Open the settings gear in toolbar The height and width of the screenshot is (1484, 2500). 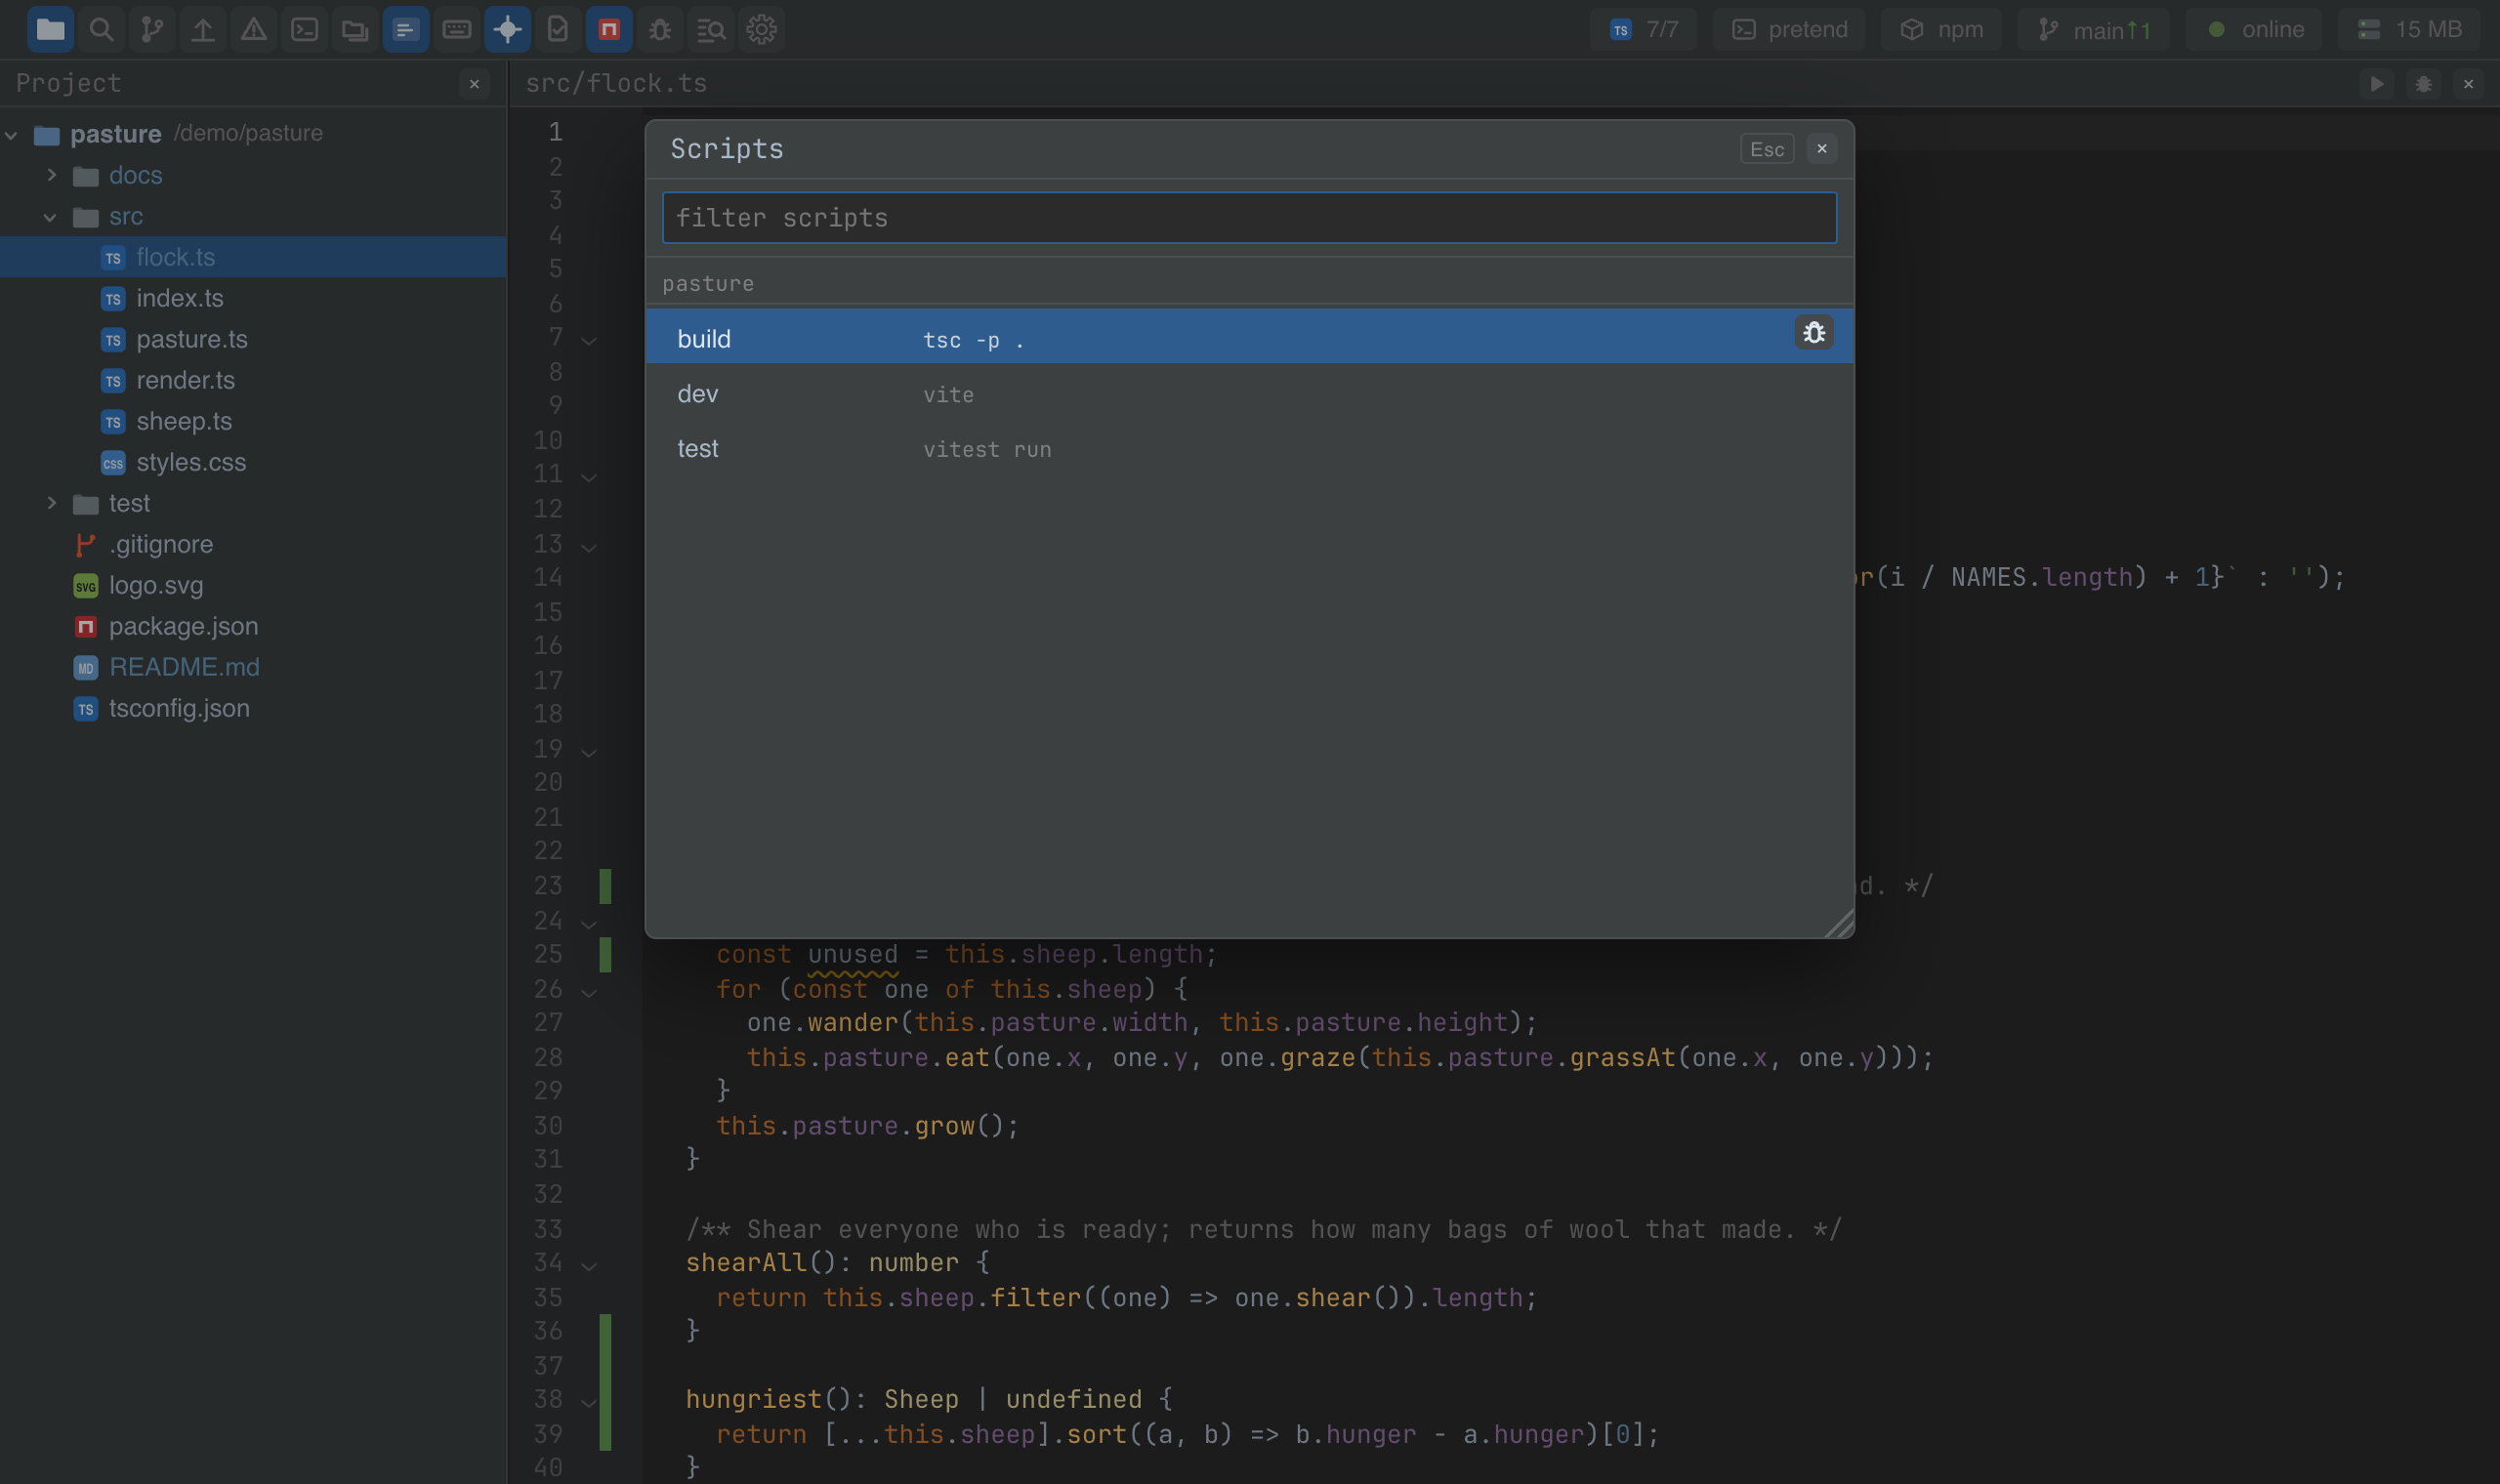[762, 29]
